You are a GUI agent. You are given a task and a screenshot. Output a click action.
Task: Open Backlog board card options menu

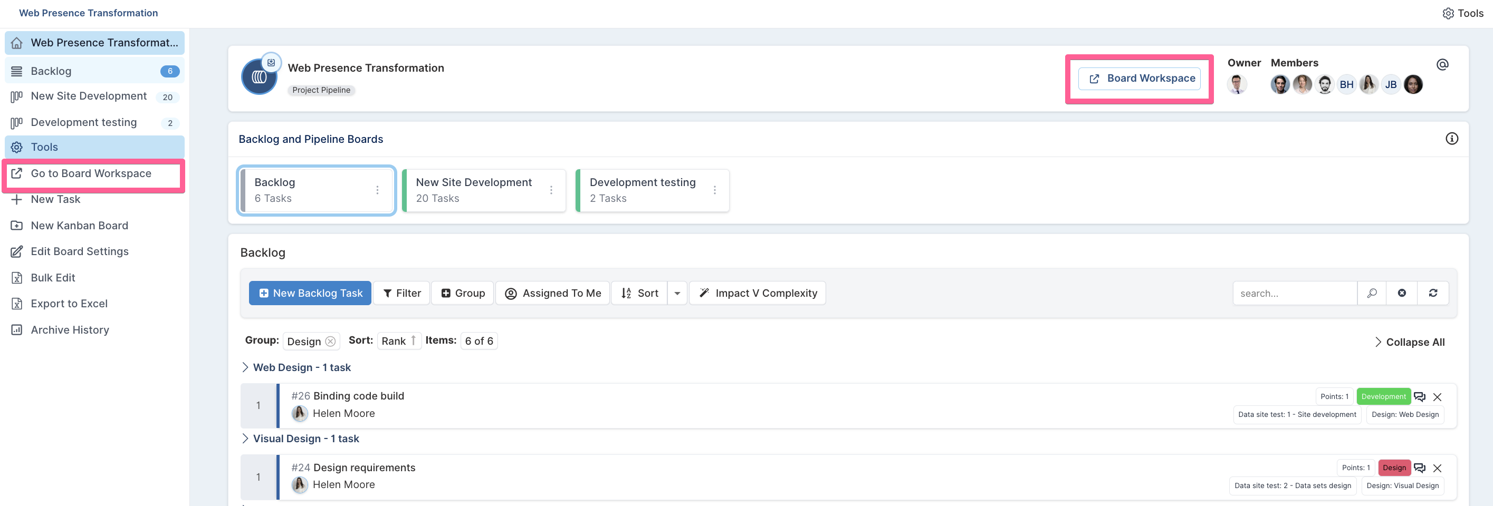coord(377,190)
